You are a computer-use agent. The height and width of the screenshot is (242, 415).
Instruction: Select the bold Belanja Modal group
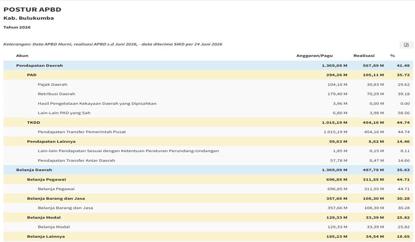[x=208, y=217]
